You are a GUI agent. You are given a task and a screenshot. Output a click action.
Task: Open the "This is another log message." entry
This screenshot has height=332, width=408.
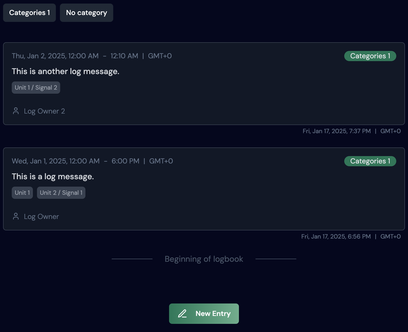pyautogui.click(x=66, y=71)
